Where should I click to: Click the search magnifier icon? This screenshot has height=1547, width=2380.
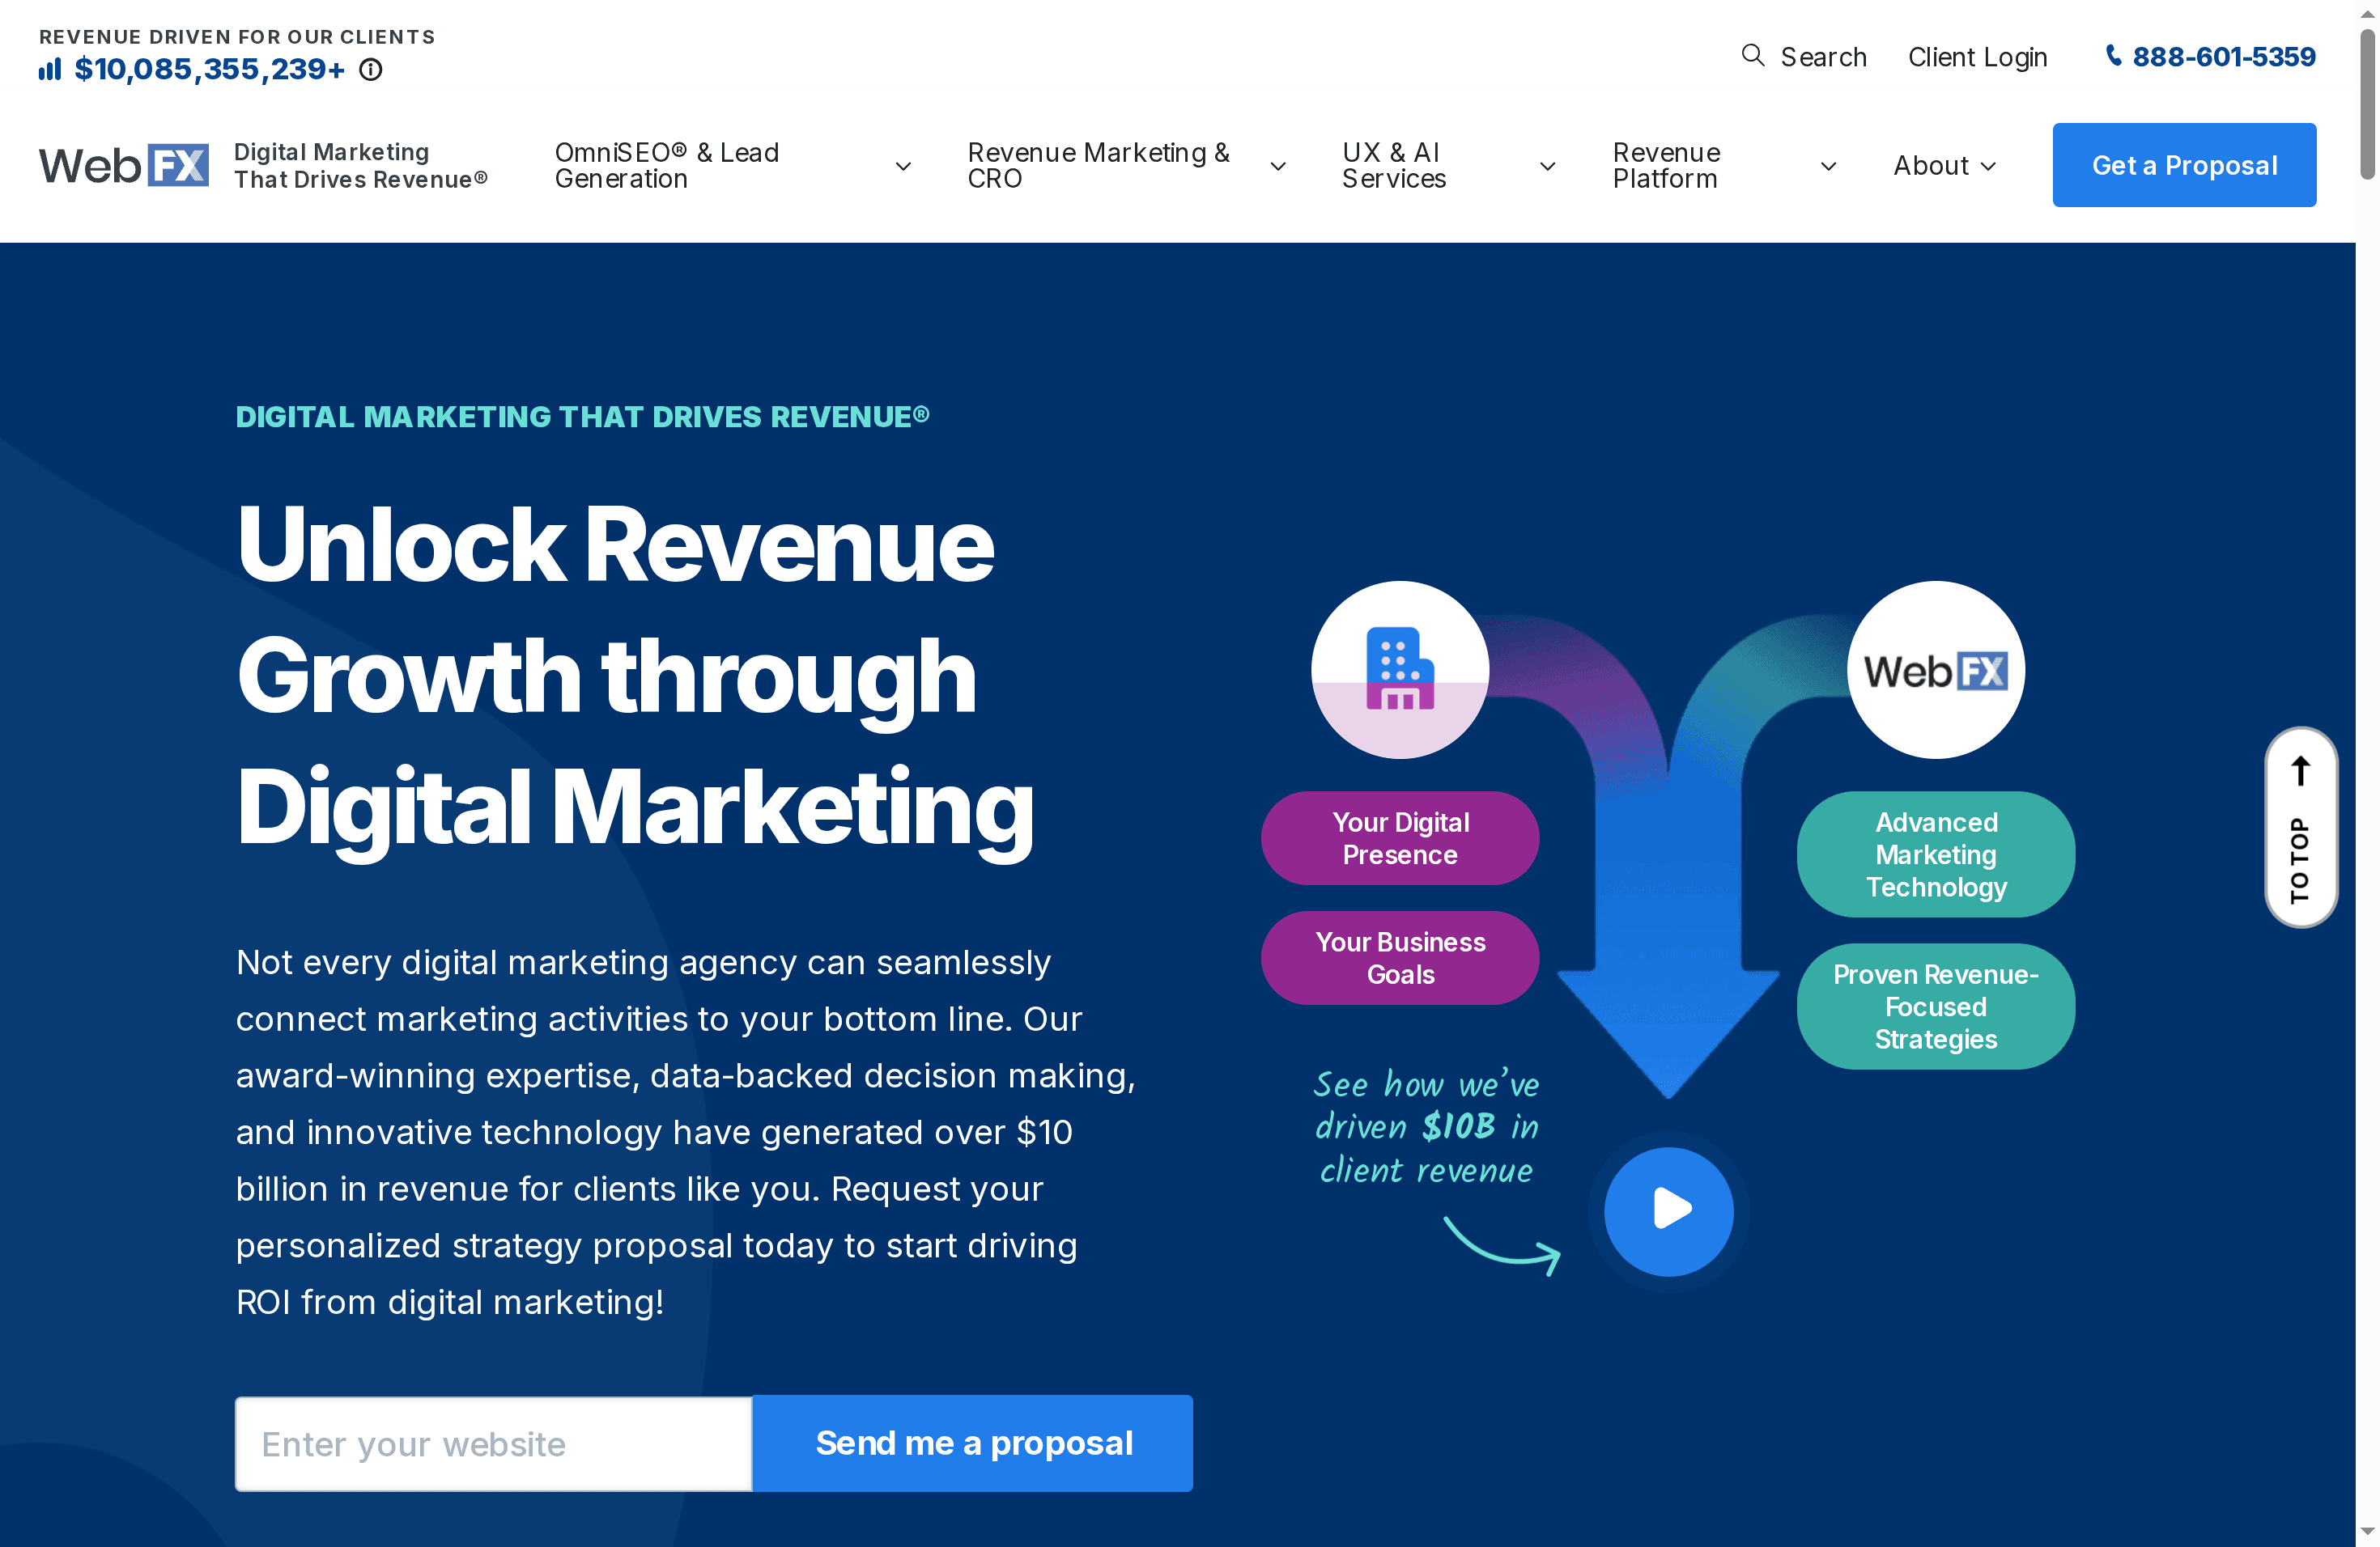pos(1754,56)
